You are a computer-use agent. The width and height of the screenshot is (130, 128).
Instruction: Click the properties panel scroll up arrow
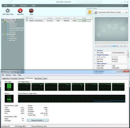pos(128,50)
